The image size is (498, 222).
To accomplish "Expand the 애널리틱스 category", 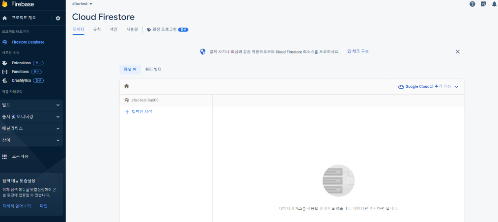I will [x=31, y=128].
